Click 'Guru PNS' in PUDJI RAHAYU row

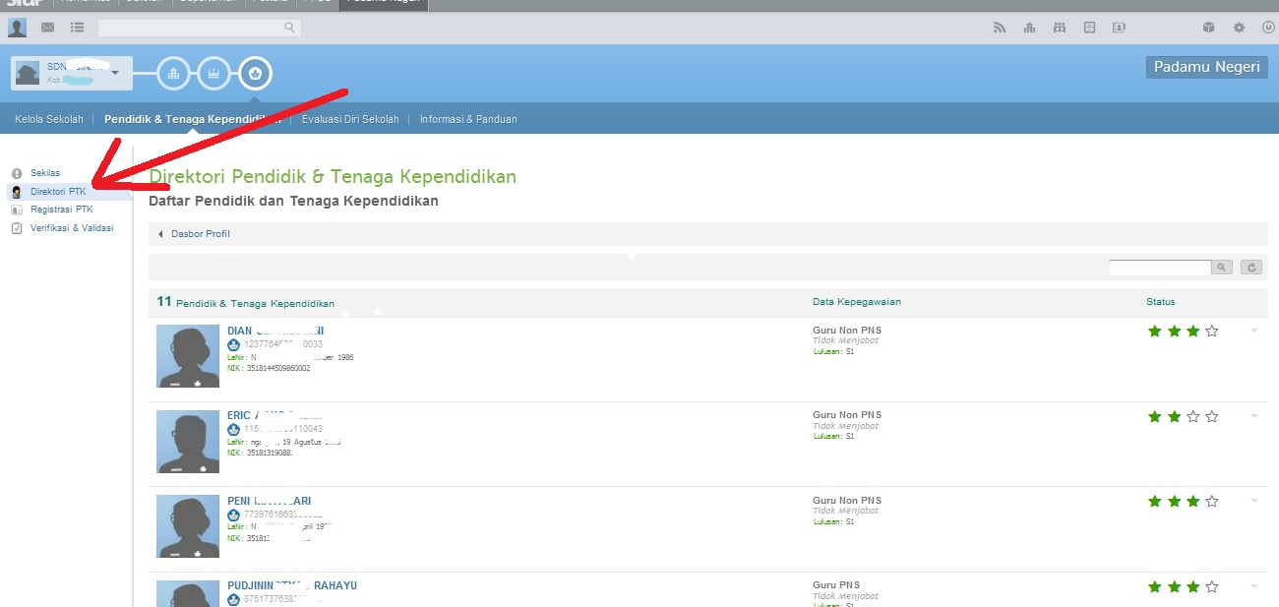coord(835,585)
